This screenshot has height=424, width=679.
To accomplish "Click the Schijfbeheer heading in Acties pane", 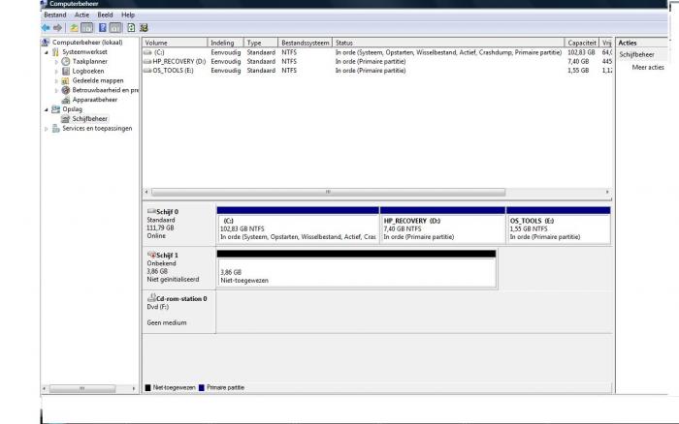I will coord(636,54).
